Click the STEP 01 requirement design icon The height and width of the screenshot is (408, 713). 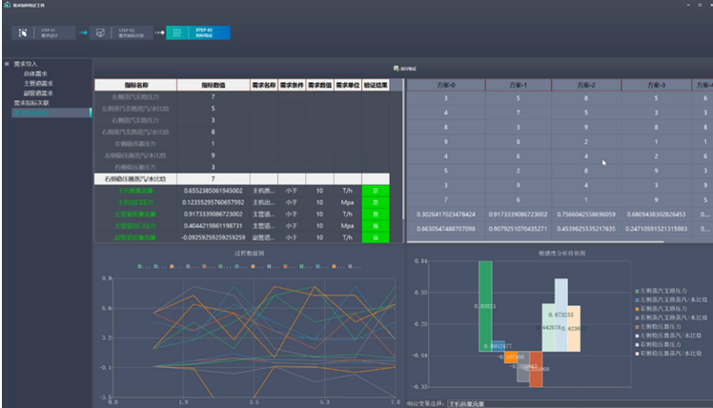(23, 32)
